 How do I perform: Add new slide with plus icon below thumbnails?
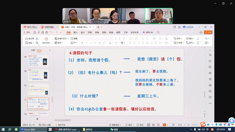[x=37, y=119]
